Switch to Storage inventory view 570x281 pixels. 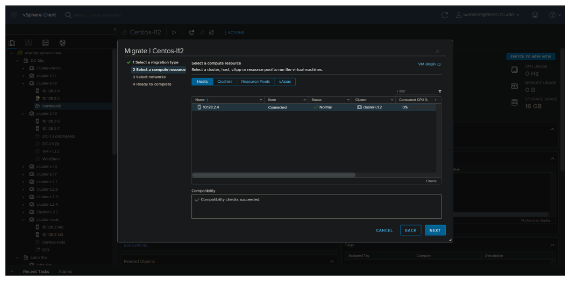(x=46, y=43)
